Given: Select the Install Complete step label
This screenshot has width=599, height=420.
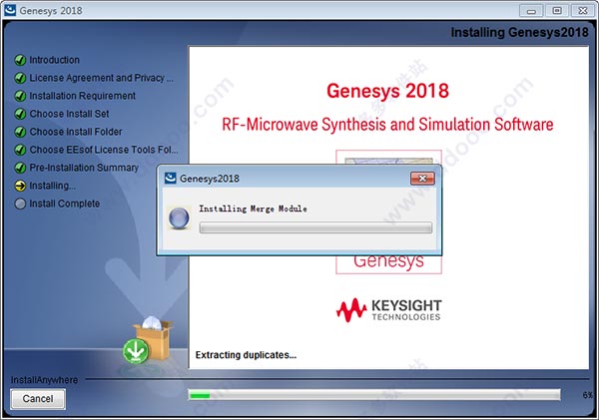Looking at the screenshot, I should coord(65,204).
